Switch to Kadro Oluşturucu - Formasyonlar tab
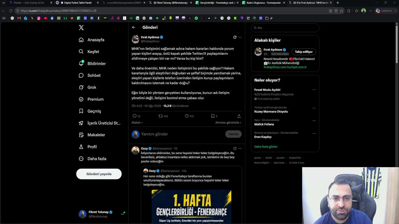Screen dimensions: 399x224 [263, 3]
